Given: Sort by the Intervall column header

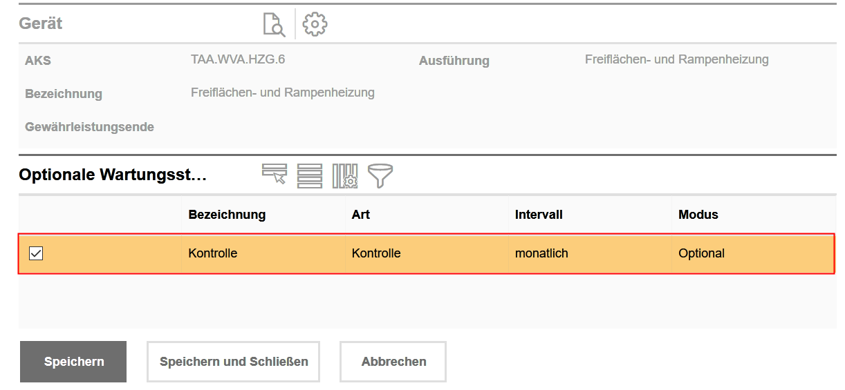Looking at the screenshot, I should (x=539, y=215).
